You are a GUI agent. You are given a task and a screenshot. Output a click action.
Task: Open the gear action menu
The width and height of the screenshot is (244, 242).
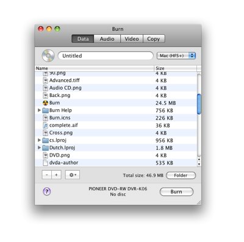click(x=73, y=175)
